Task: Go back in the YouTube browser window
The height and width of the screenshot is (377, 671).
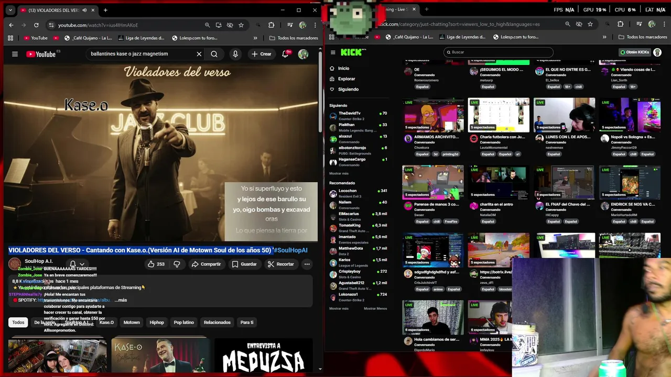Action: click(12, 25)
